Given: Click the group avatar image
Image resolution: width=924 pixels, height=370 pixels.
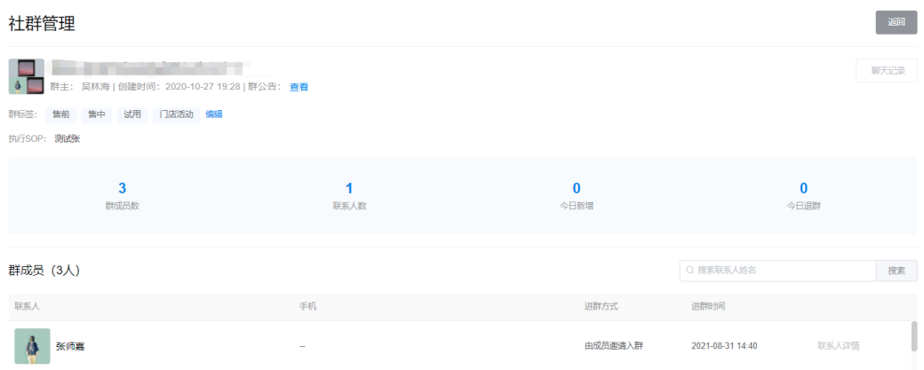Looking at the screenshot, I should (x=27, y=77).
